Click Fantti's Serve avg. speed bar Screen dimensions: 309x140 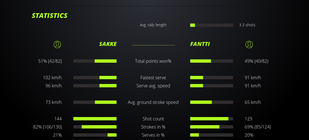[x=212, y=86]
